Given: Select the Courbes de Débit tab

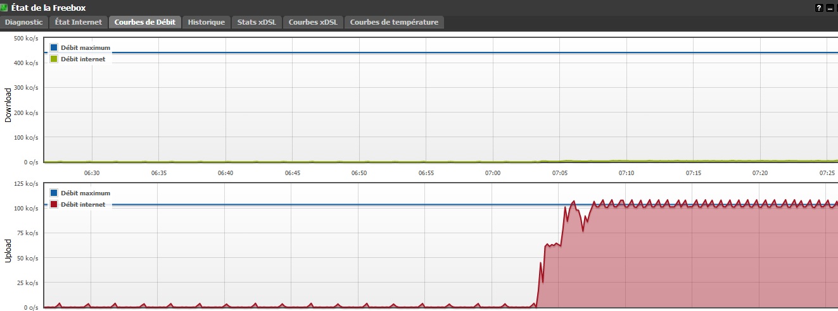Looking at the screenshot, I should pos(146,22).
